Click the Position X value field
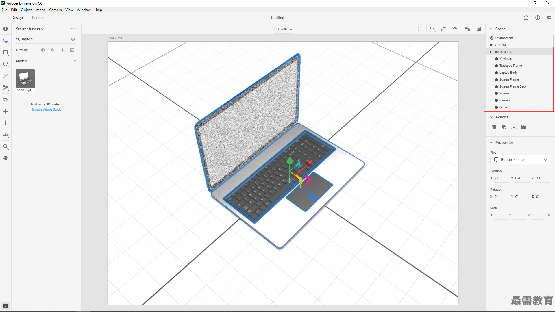 [x=501, y=178]
